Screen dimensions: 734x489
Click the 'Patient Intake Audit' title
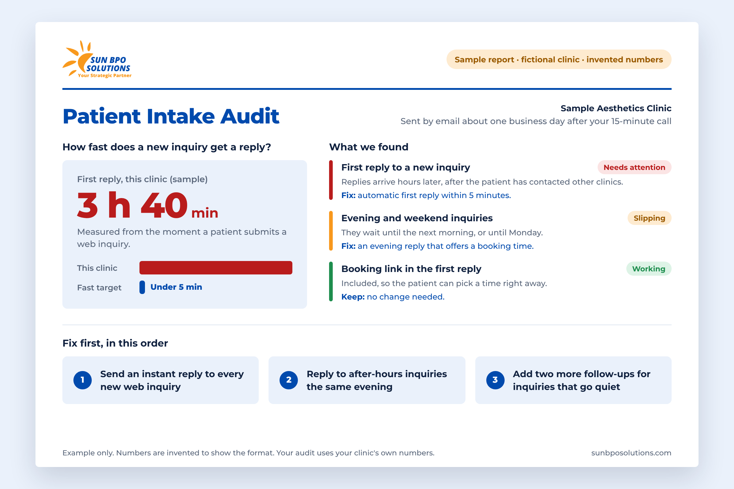coord(171,116)
